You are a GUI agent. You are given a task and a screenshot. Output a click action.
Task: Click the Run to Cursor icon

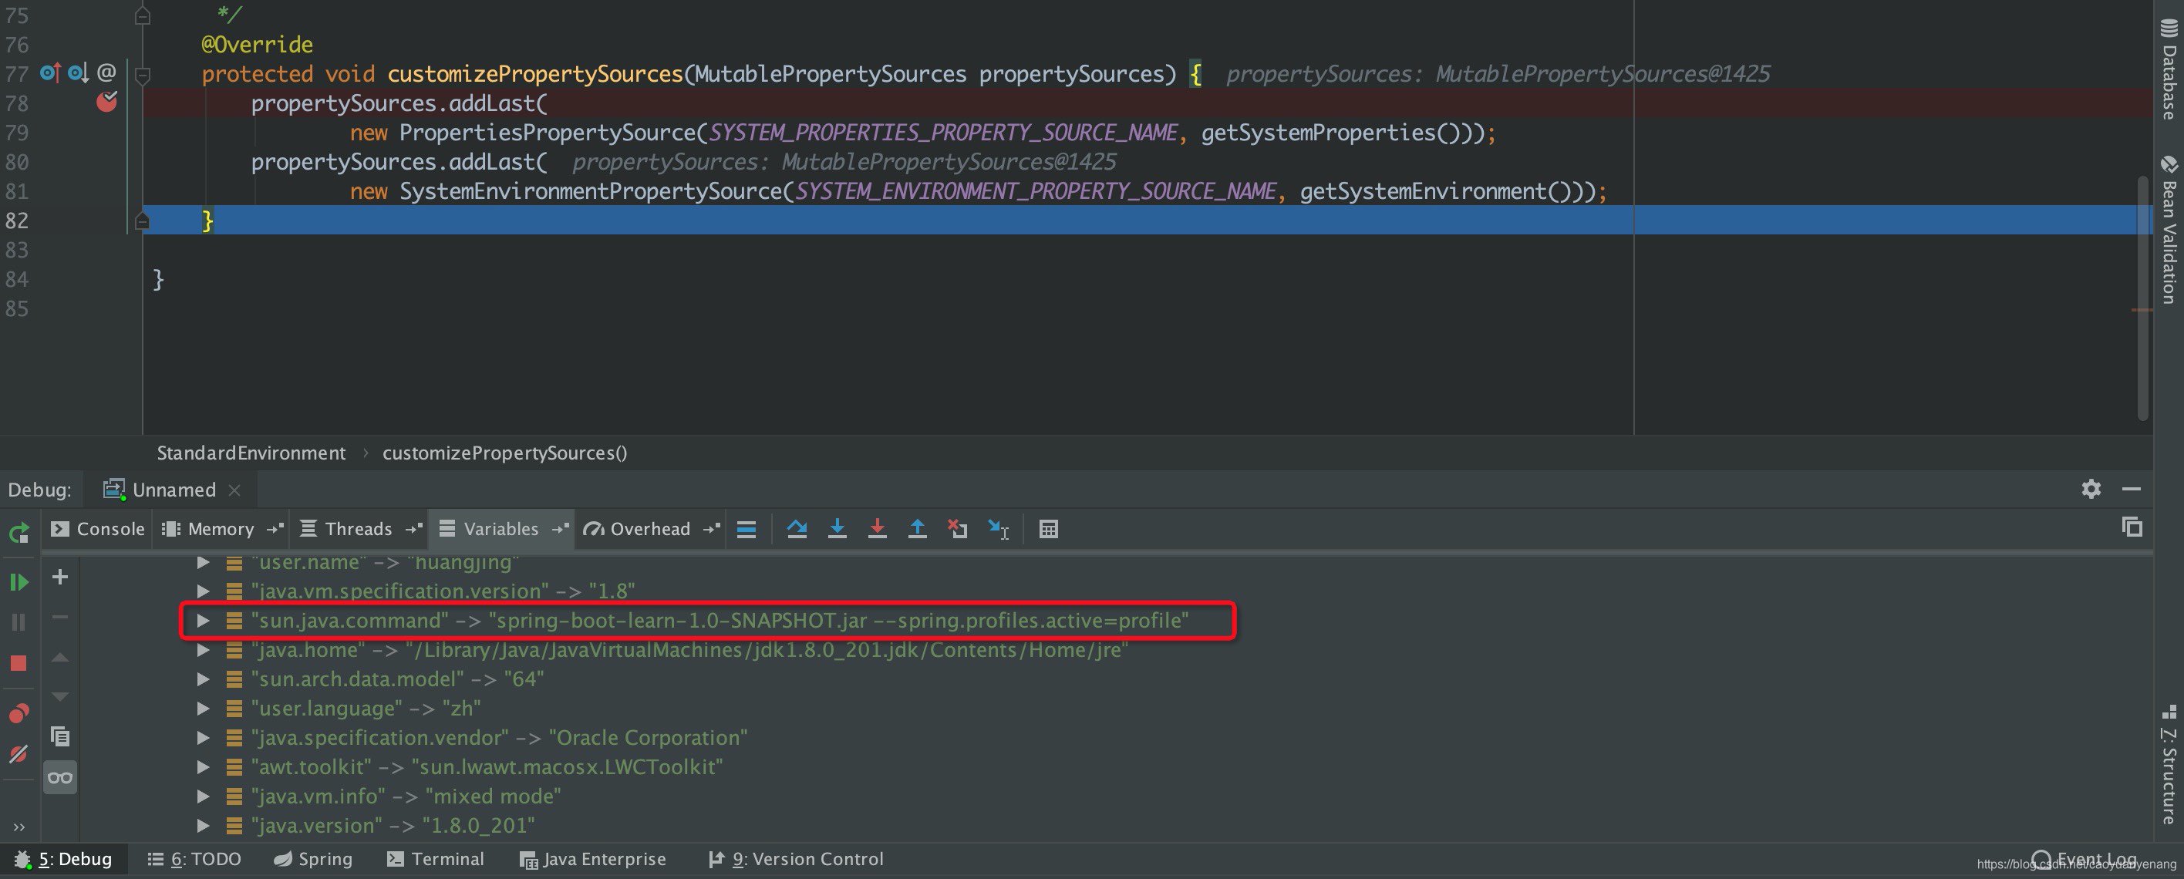click(998, 529)
